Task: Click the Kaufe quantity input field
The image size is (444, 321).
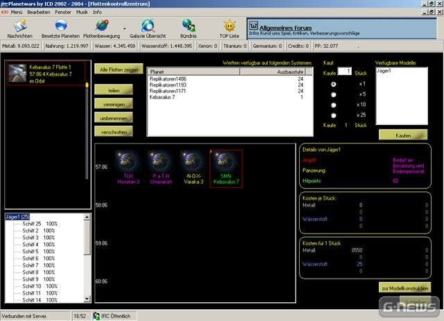Action: click(x=345, y=71)
